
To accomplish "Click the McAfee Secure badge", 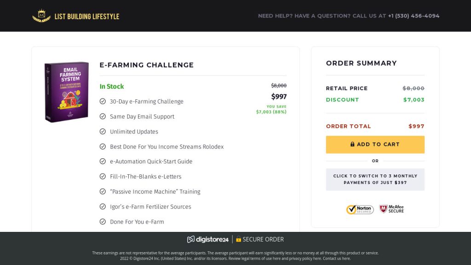I will pos(391,209).
